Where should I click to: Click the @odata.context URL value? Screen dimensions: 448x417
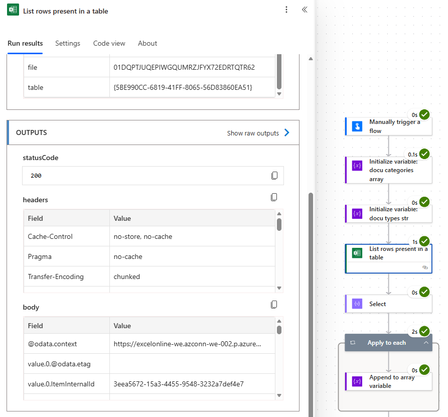pyautogui.click(x=188, y=344)
